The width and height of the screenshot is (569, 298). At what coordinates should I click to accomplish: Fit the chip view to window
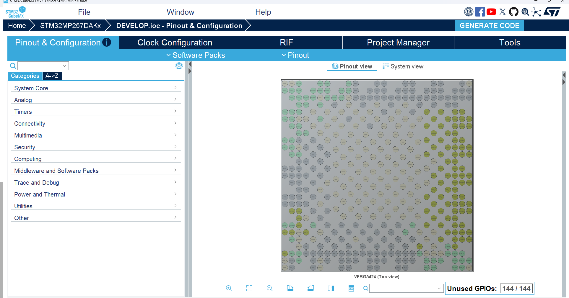(249, 288)
